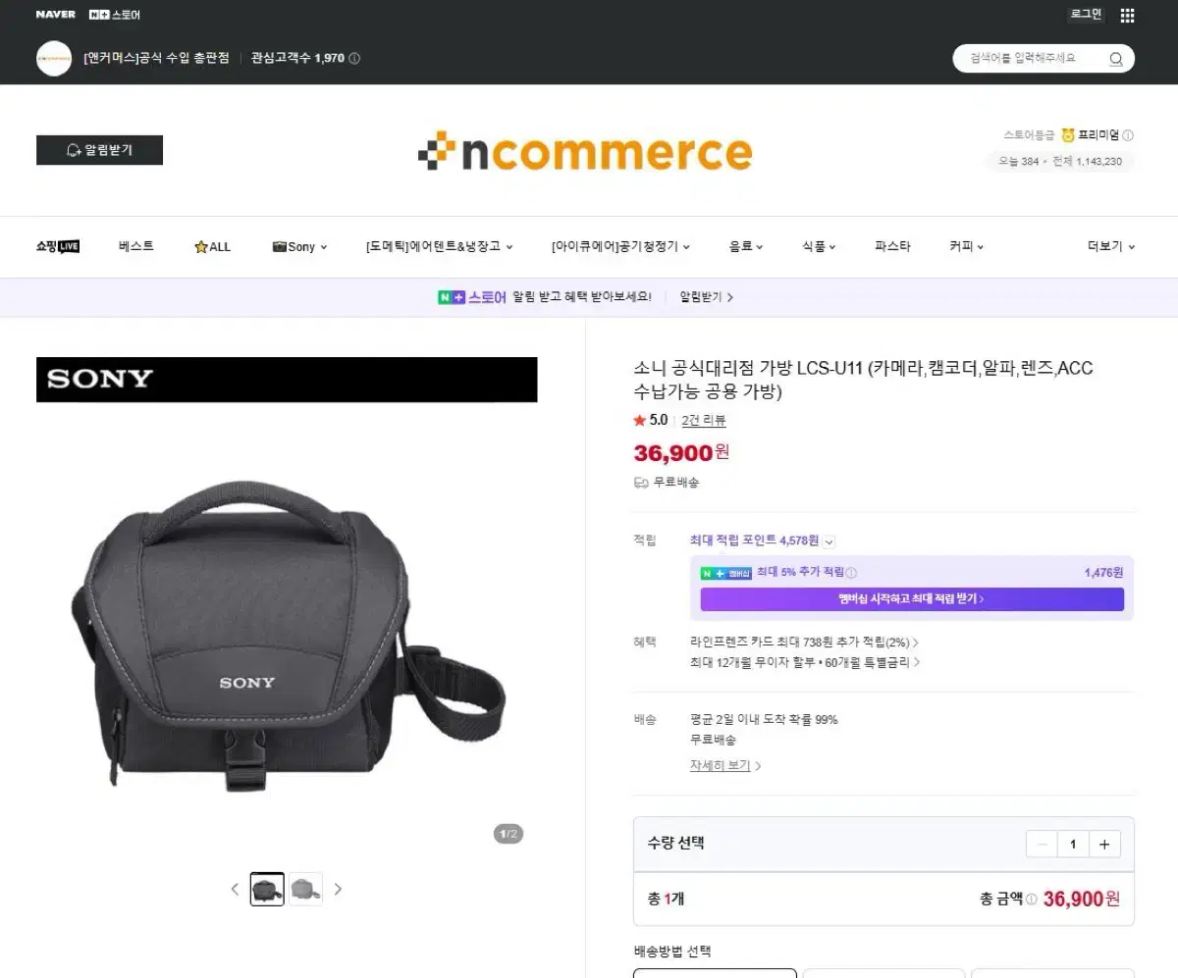
Task: Expand the 커피 category dropdown
Action: click(966, 246)
